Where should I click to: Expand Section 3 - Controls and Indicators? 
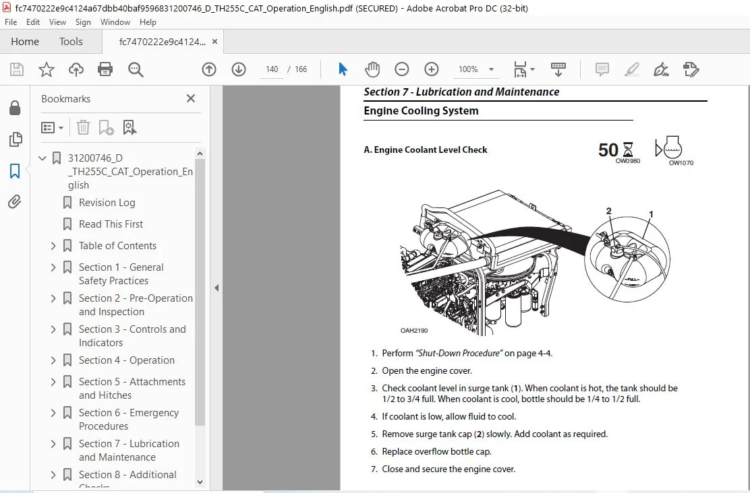53,329
